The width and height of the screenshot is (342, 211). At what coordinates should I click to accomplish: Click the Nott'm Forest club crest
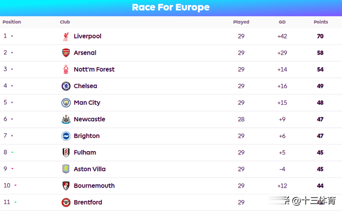66,69
